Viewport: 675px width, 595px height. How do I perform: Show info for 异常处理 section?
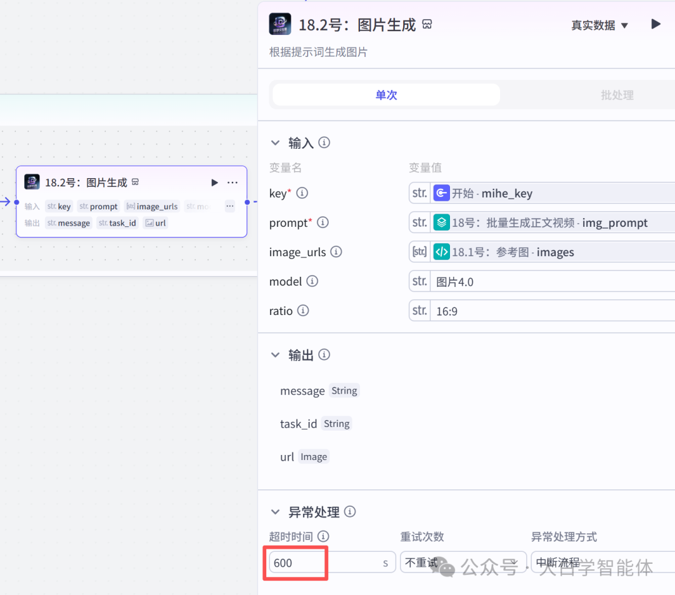pos(350,511)
